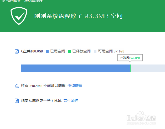This screenshot has width=165, height=129.
Task: Click the 刚刚系统盘释放了 93.3MB headline
Action: (78, 16)
